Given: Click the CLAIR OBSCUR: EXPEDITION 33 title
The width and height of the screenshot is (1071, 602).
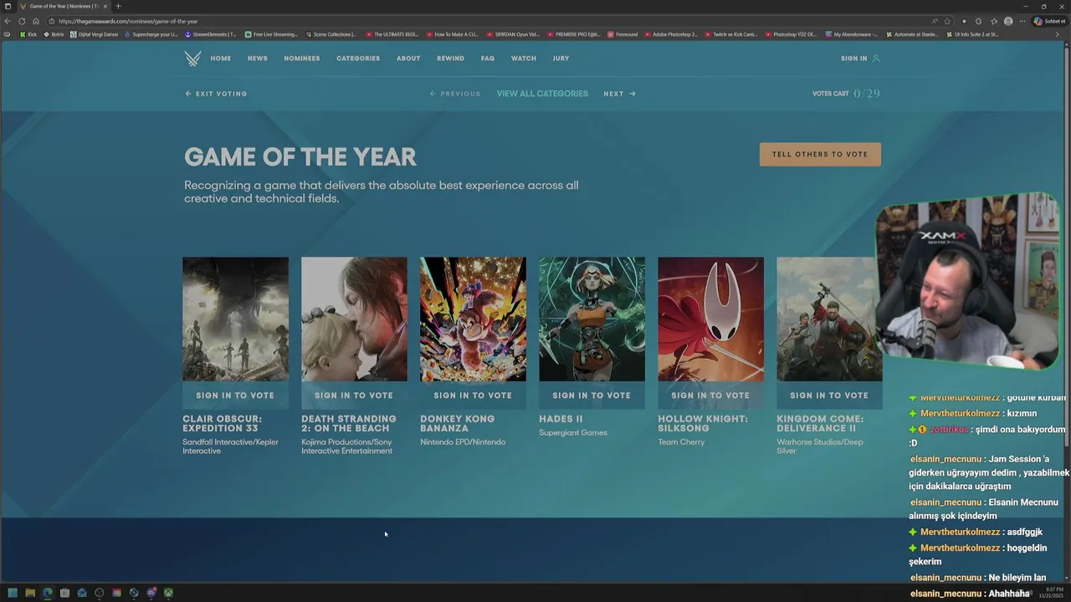Looking at the screenshot, I should click(x=223, y=423).
